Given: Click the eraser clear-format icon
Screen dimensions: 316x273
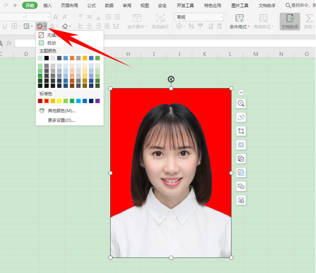Looking at the screenshot, I should tap(65, 26).
